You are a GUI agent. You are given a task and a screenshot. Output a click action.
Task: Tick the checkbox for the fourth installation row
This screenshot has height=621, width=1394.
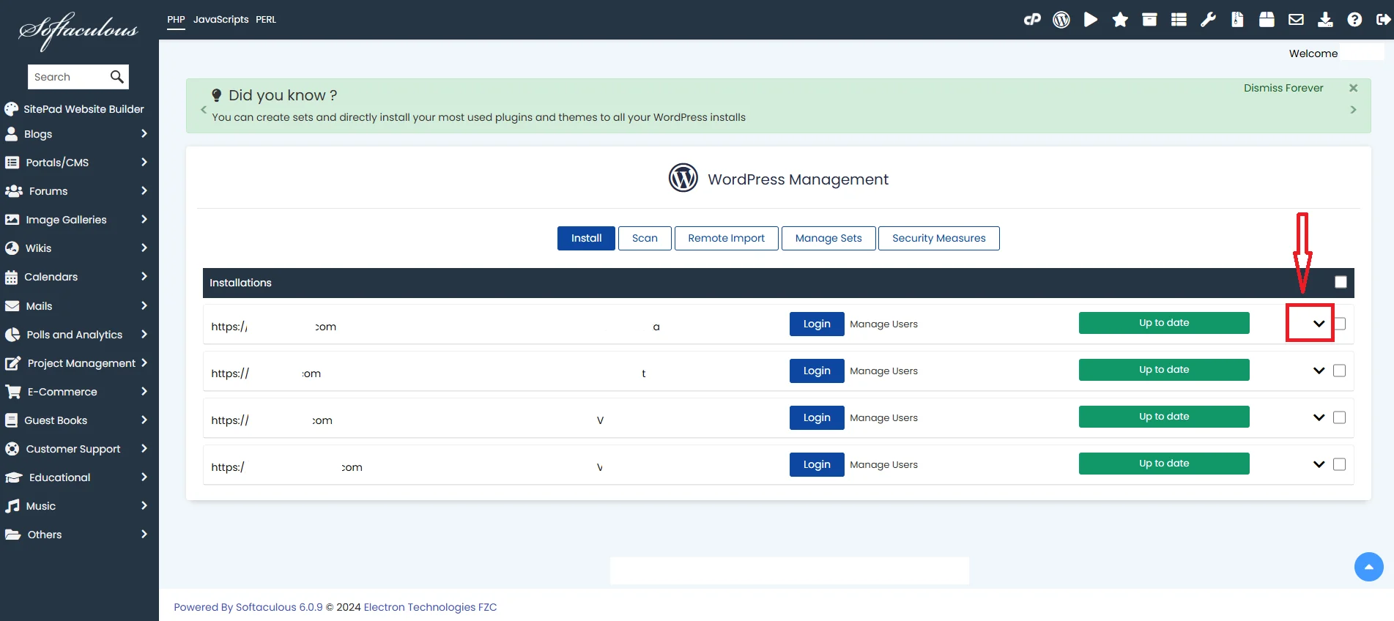click(1340, 464)
